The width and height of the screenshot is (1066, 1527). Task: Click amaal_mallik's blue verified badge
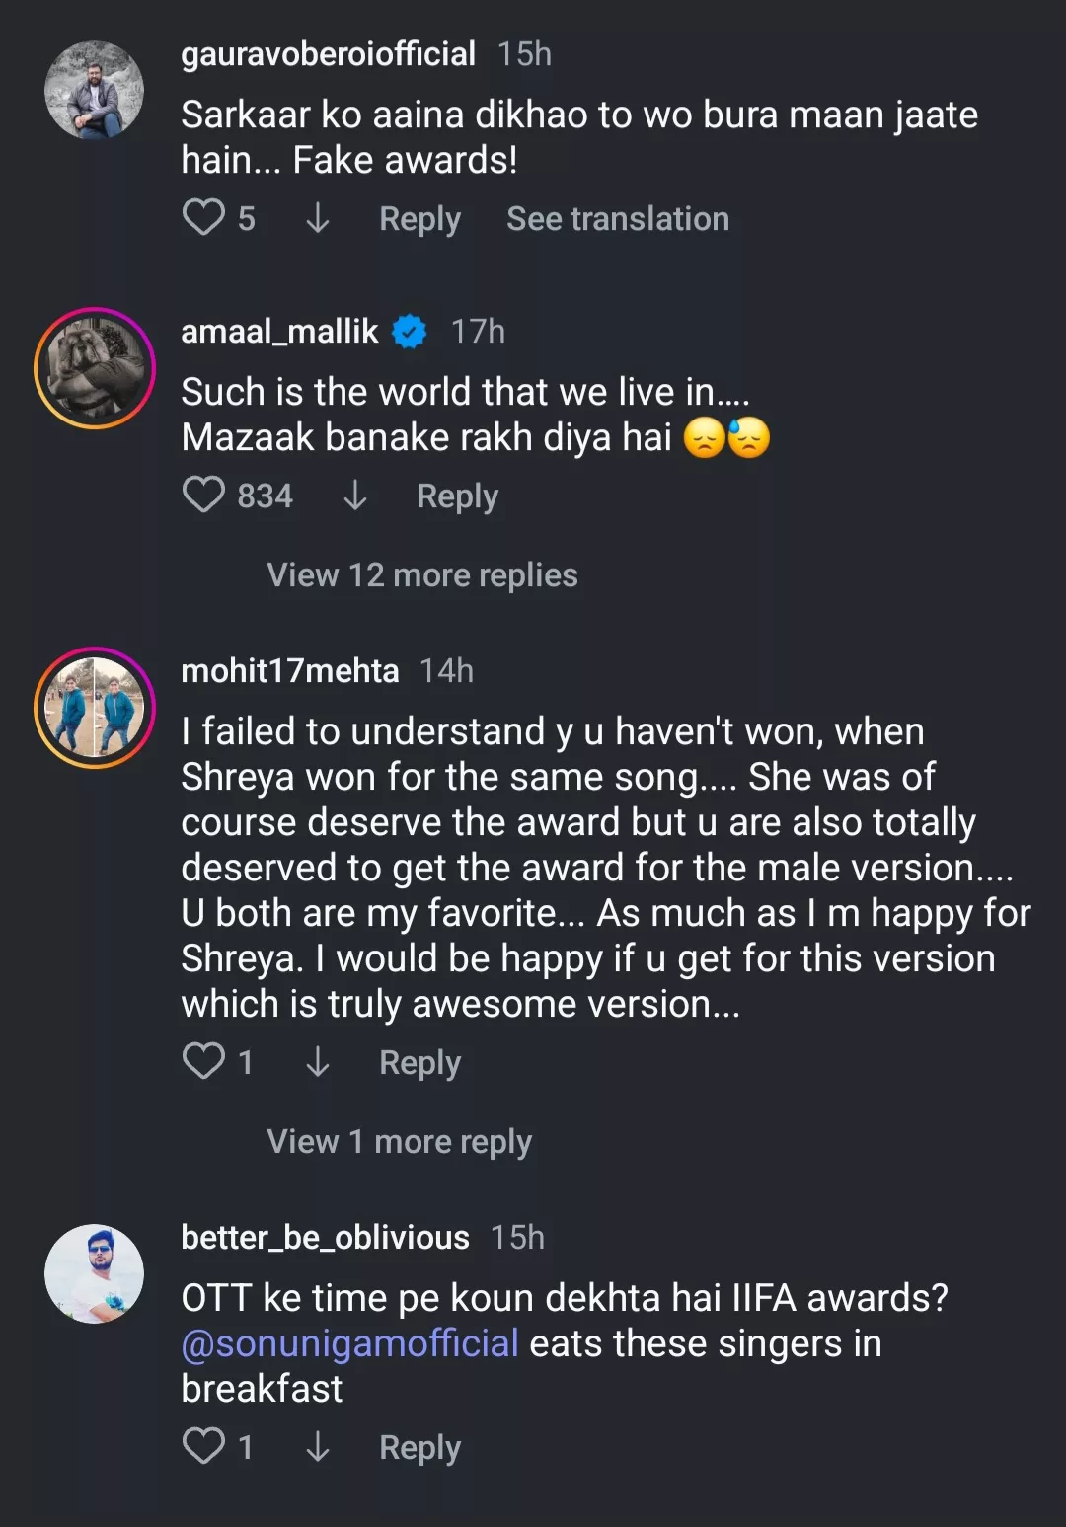pyautogui.click(x=410, y=332)
